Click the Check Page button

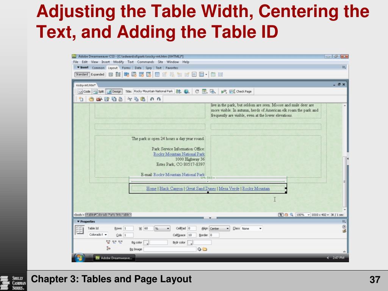241,91
